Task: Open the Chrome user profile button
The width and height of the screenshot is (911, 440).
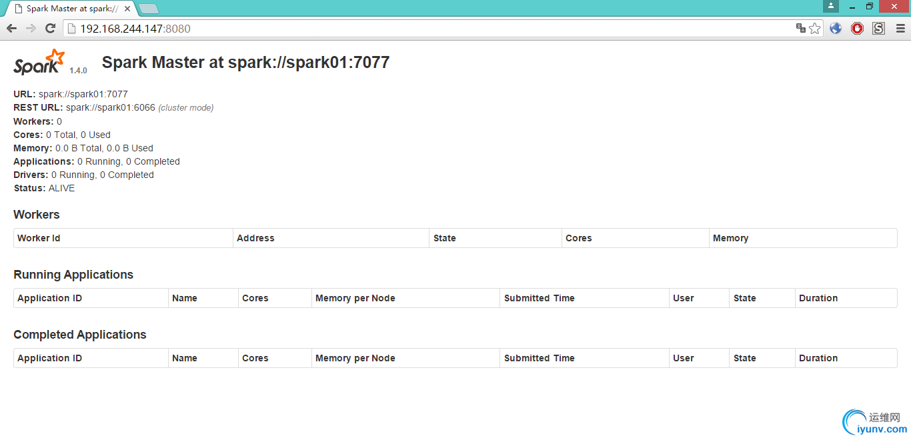Action: pyautogui.click(x=830, y=6)
